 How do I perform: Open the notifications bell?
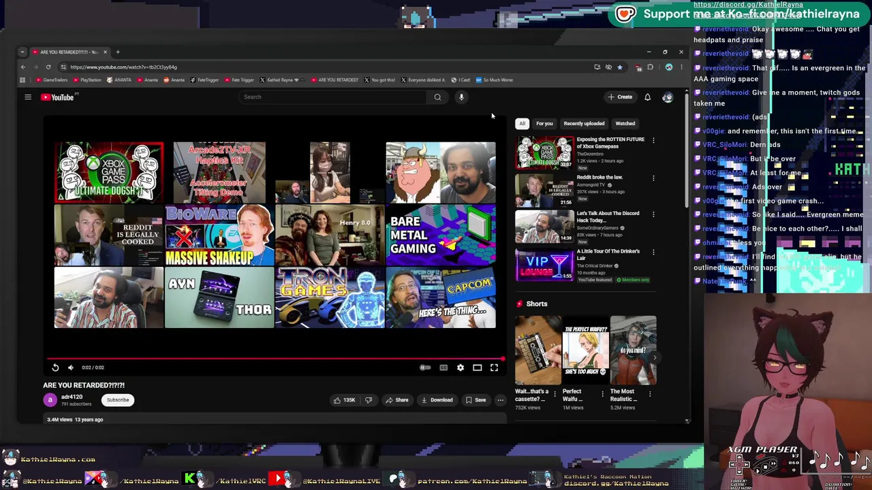(x=647, y=97)
